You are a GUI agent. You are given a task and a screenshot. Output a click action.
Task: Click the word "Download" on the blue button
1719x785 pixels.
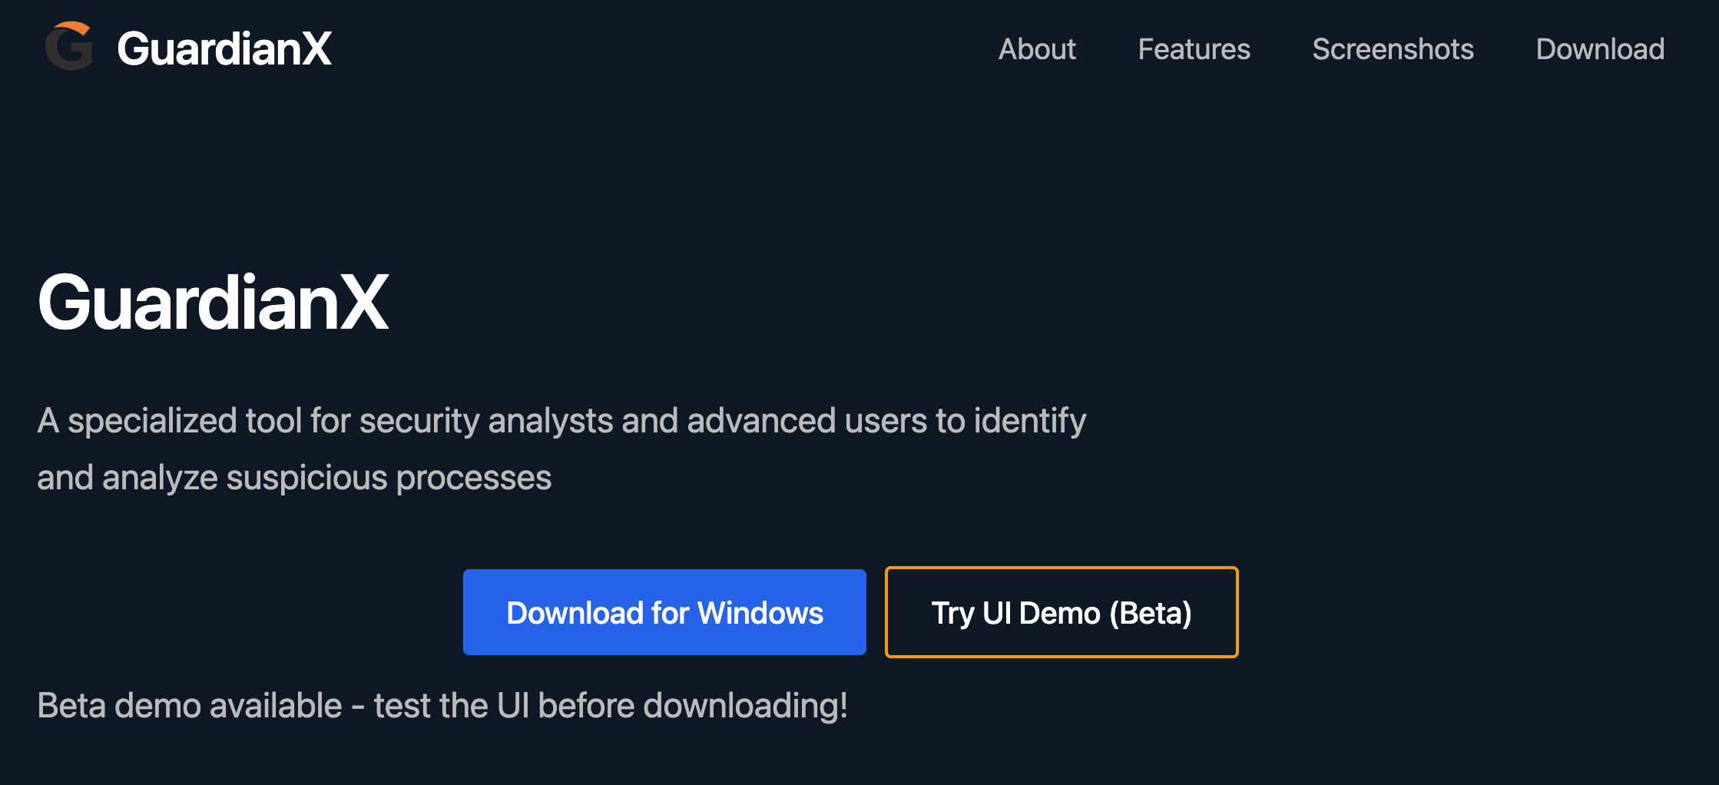[x=575, y=613]
